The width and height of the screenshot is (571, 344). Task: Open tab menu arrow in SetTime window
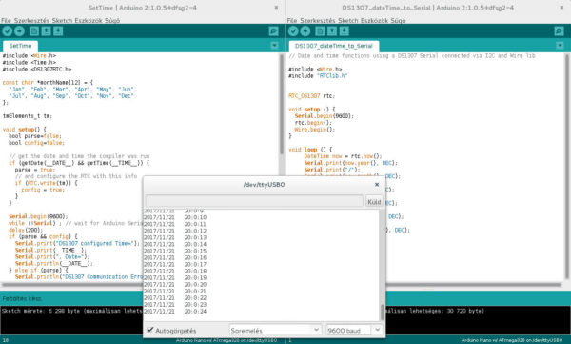tap(274, 46)
